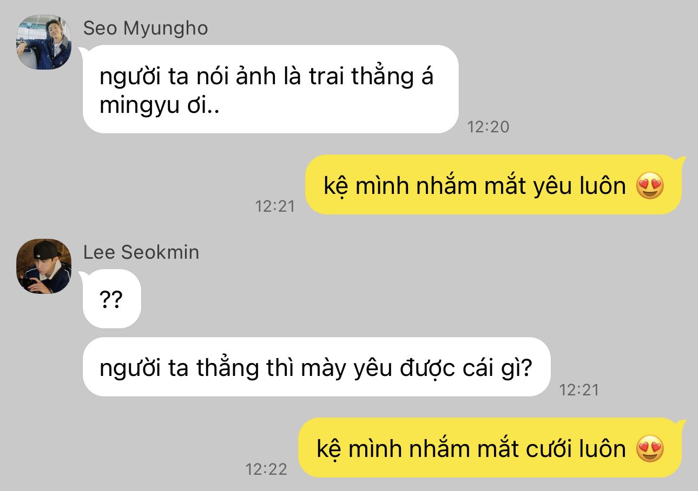Tap the 12:21 timestamp after Seokmin's message
Screen dimensions: 698x491
point(579,389)
